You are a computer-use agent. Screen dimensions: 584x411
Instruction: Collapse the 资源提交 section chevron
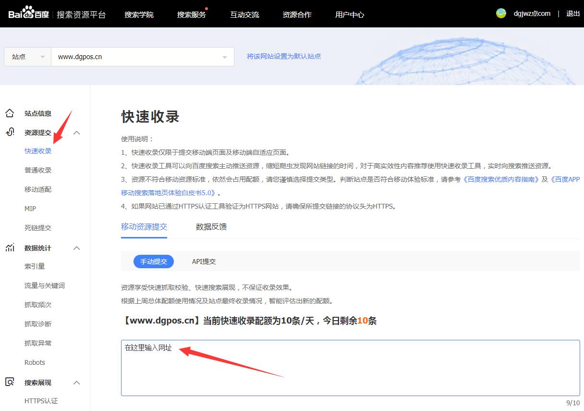(x=76, y=133)
